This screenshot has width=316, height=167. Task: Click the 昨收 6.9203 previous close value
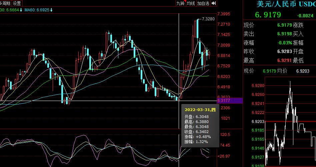(285, 52)
